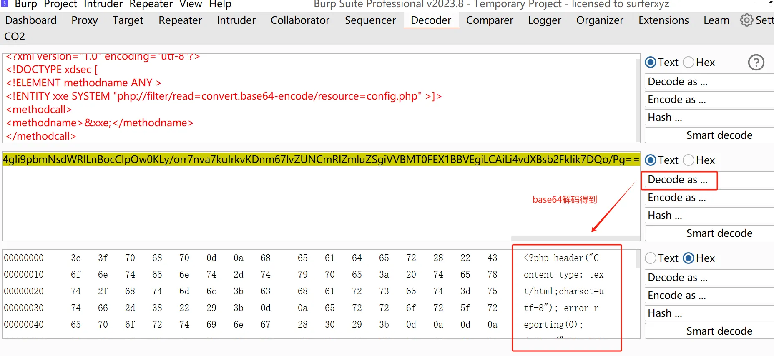This screenshot has height=356, width=774.
Task: Click the Burp Suite app logo icon
Action: (5, 3)
